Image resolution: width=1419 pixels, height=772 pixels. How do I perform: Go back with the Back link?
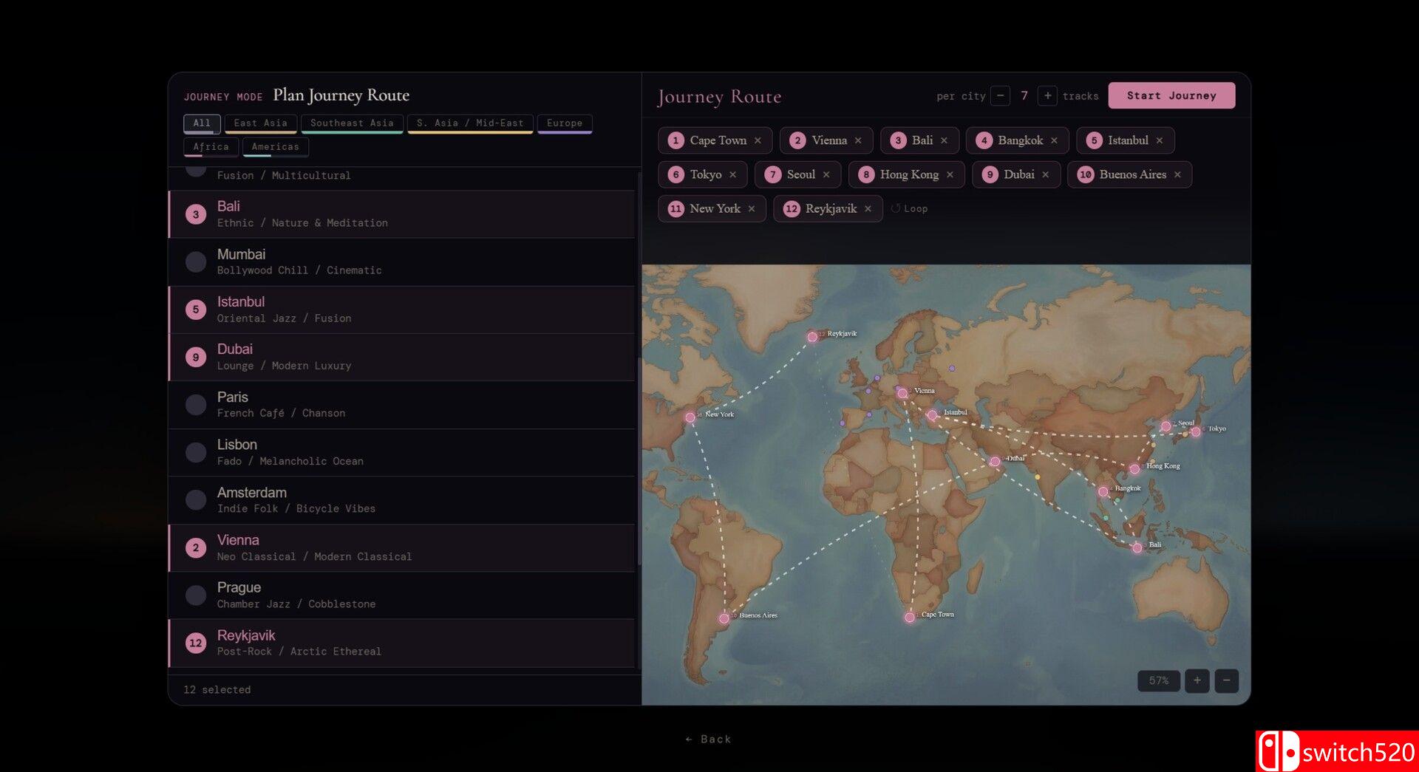click(x=708, y=739)
